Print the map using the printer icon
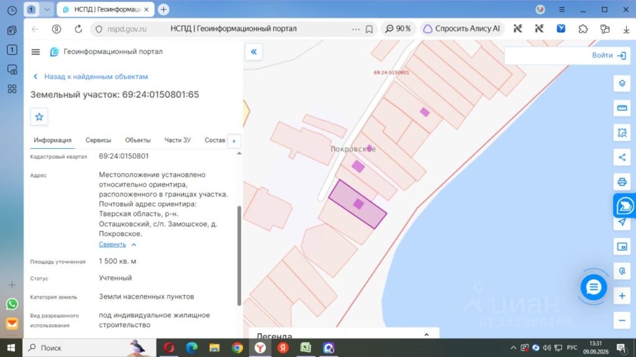The image size is (636, 357). (x=622, y=182)
